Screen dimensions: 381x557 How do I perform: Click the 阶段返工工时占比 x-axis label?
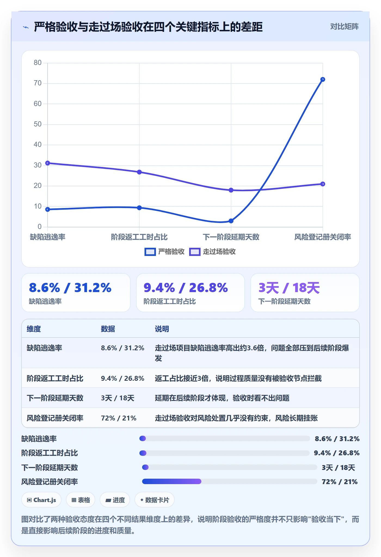(139, 237)
